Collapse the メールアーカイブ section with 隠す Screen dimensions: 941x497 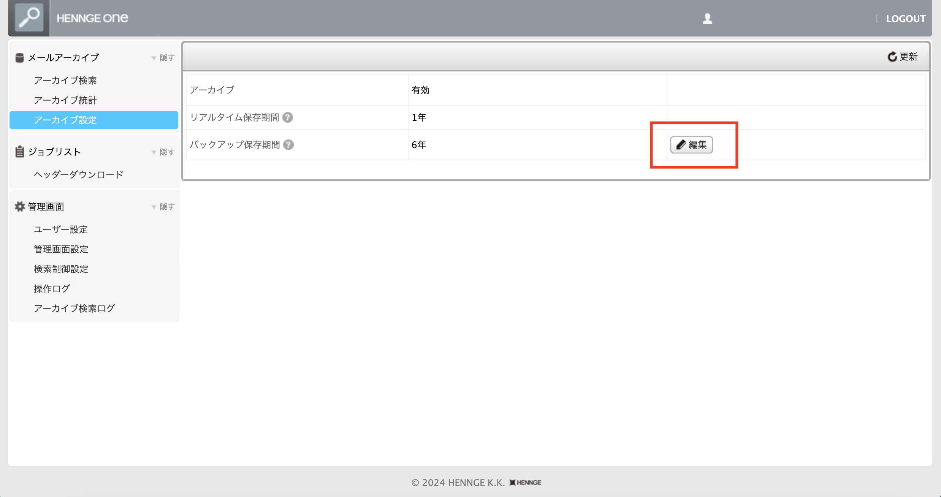[163, 58]
